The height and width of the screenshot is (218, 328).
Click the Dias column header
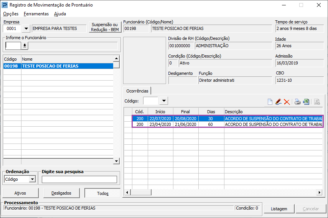(211, 112)
